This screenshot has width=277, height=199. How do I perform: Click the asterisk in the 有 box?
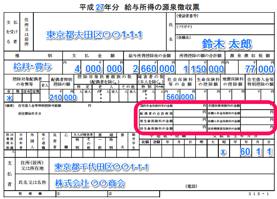[9, 98]
